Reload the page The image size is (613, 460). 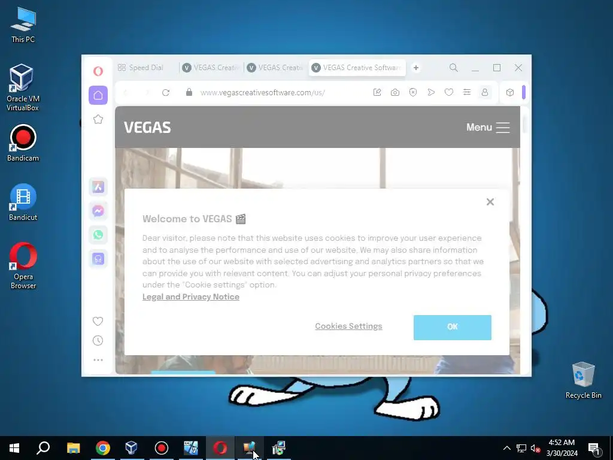point(166,93)
